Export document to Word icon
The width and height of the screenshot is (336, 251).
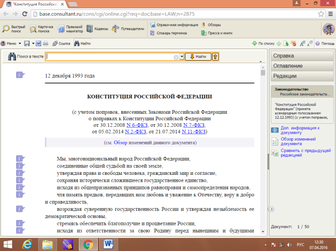[x=38, y=44]
